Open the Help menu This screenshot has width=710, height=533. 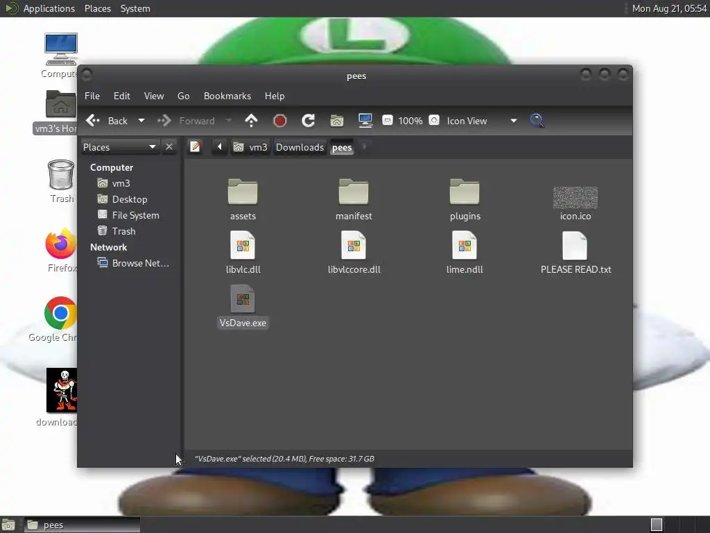(275, 96)
